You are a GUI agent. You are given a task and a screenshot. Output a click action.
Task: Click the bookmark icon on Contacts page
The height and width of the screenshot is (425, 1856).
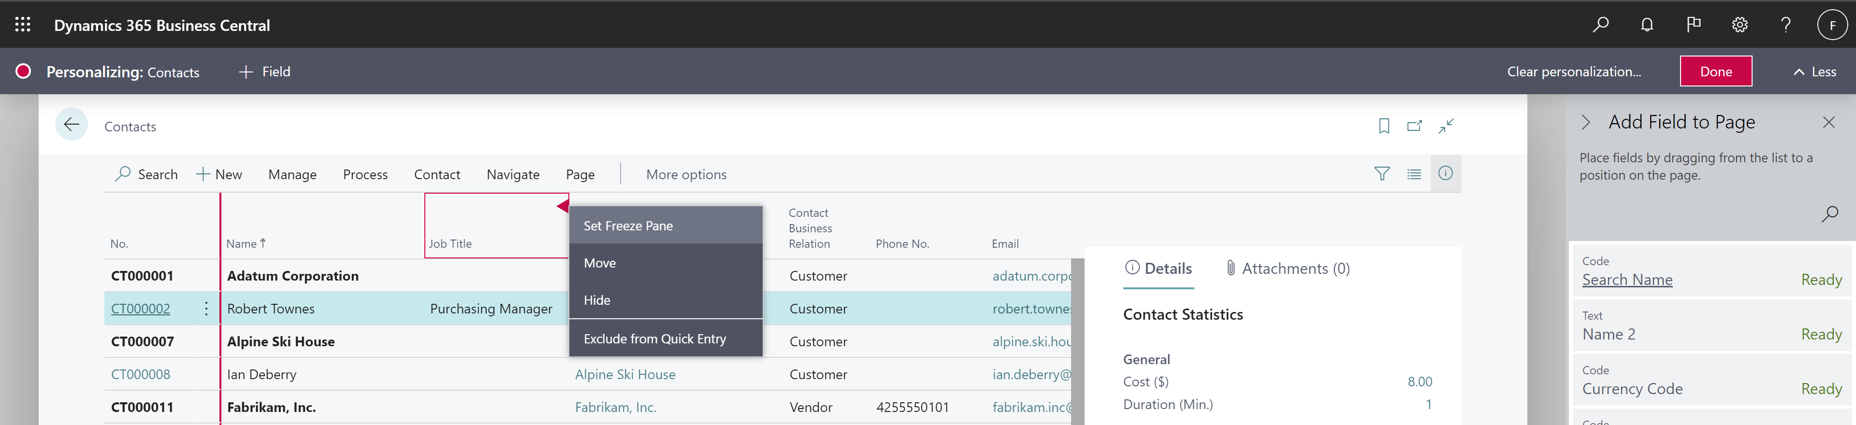[1383, 126]
